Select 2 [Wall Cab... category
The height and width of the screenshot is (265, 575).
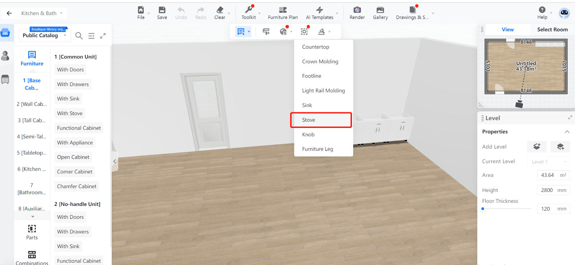click(x=32, y=104)
